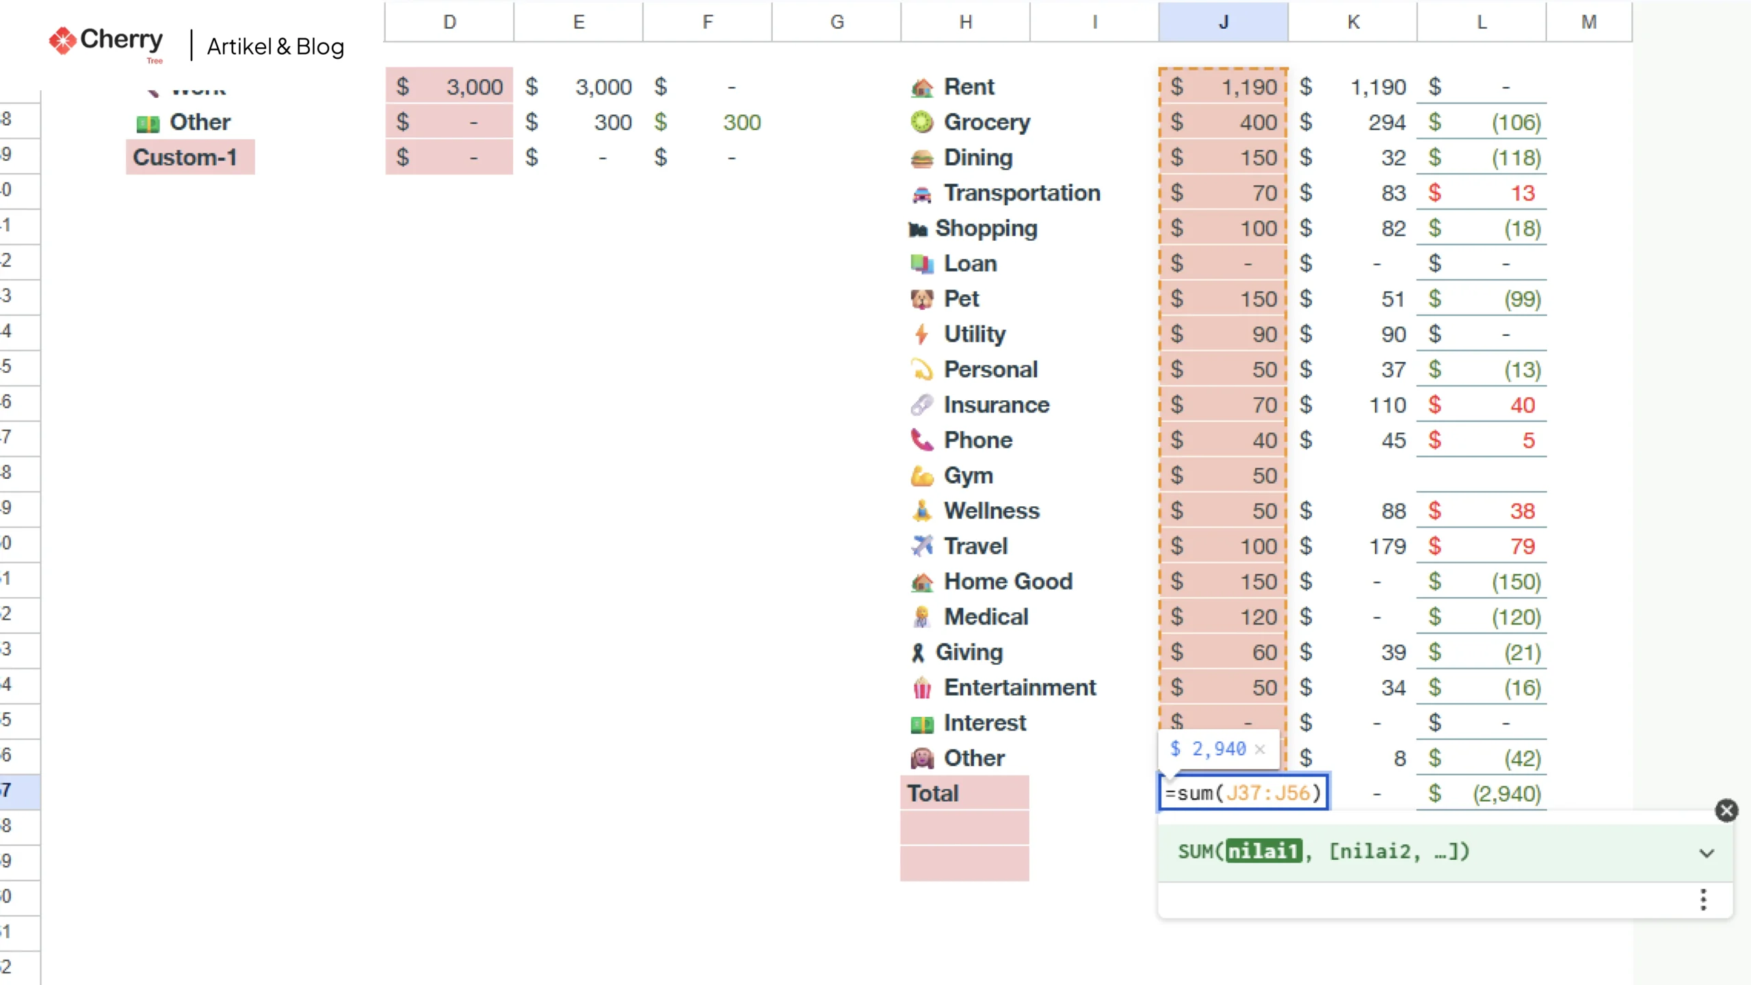Open the Artikel & Blog link

point(276,47)
